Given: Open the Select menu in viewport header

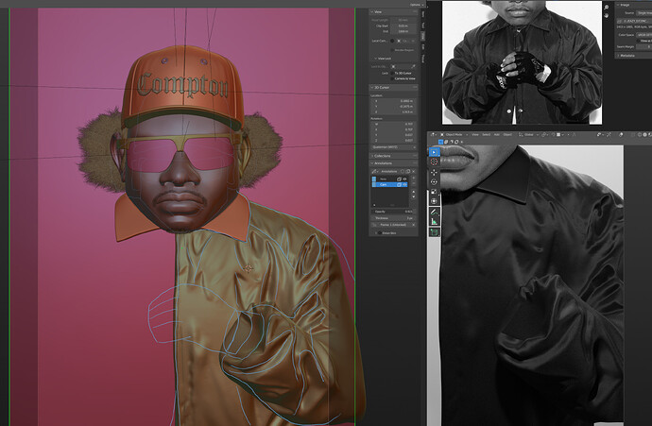Looking at the screenshot, I should click(486, 135).
